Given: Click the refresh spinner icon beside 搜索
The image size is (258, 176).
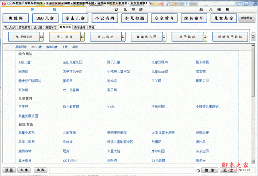Looking at the screenshot, I should (198, 171).
